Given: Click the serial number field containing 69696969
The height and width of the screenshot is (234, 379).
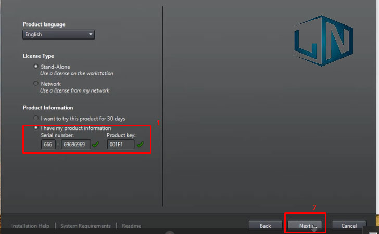Looking at the screenshot, I should 76,145.
